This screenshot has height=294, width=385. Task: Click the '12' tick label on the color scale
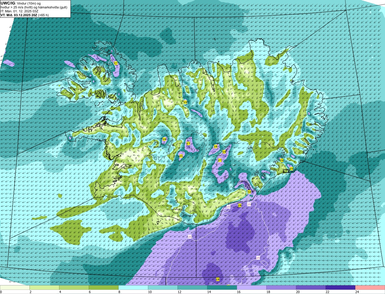(179, 292)
